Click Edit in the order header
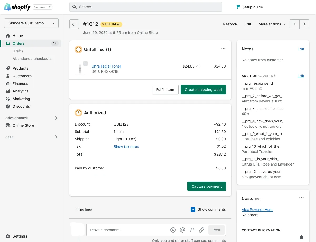316x242 pixels. tap(248, 24)
